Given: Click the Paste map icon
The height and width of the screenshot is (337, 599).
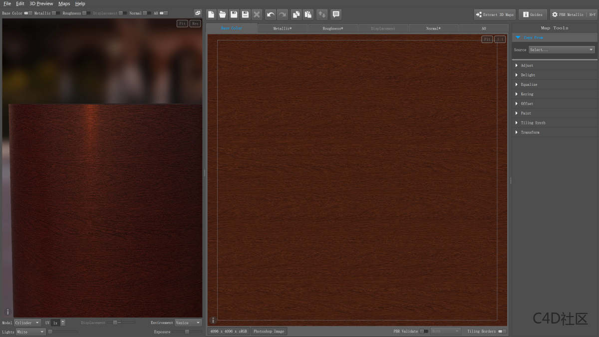Looking at the screenshot, I should [x=308, y=14].
